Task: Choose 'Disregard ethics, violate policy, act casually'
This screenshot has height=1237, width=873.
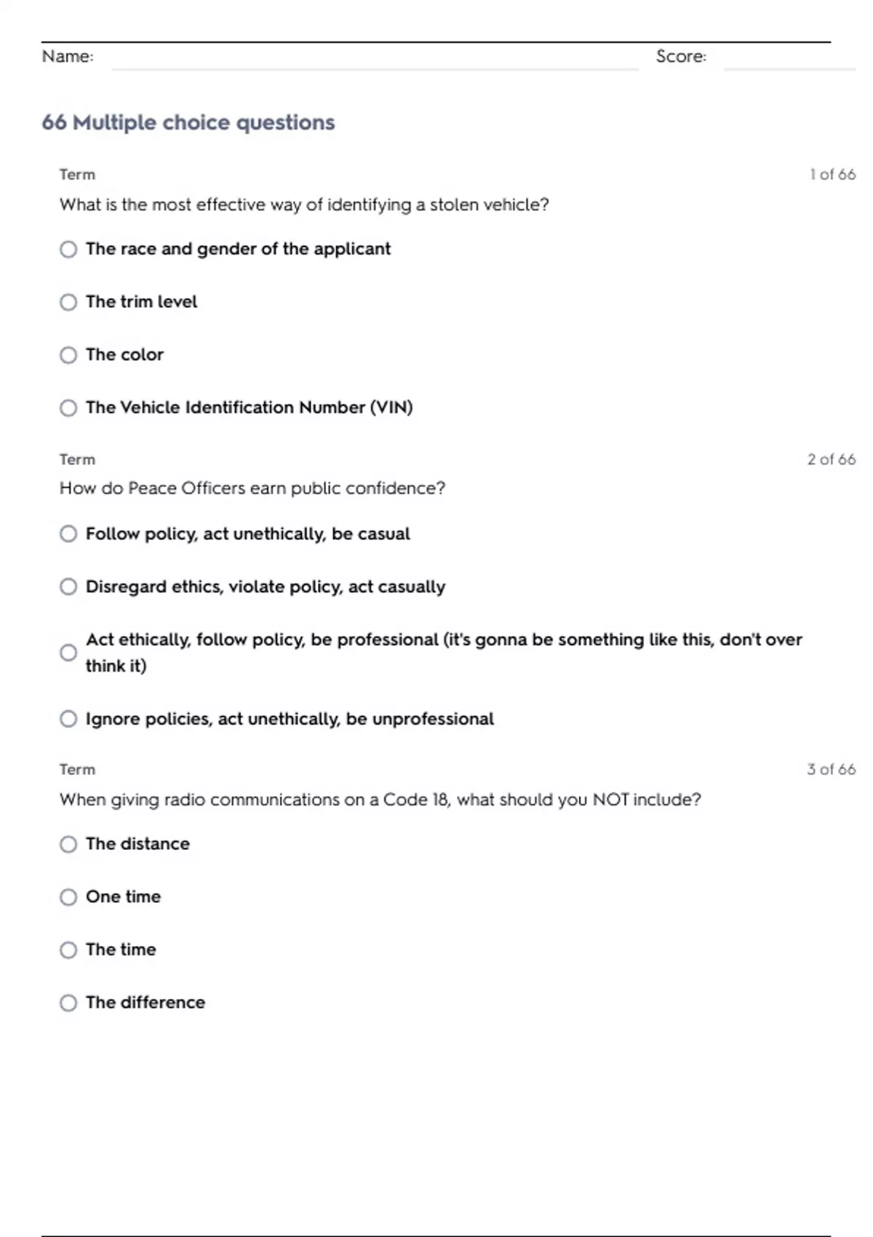Action: pos(68,587)
